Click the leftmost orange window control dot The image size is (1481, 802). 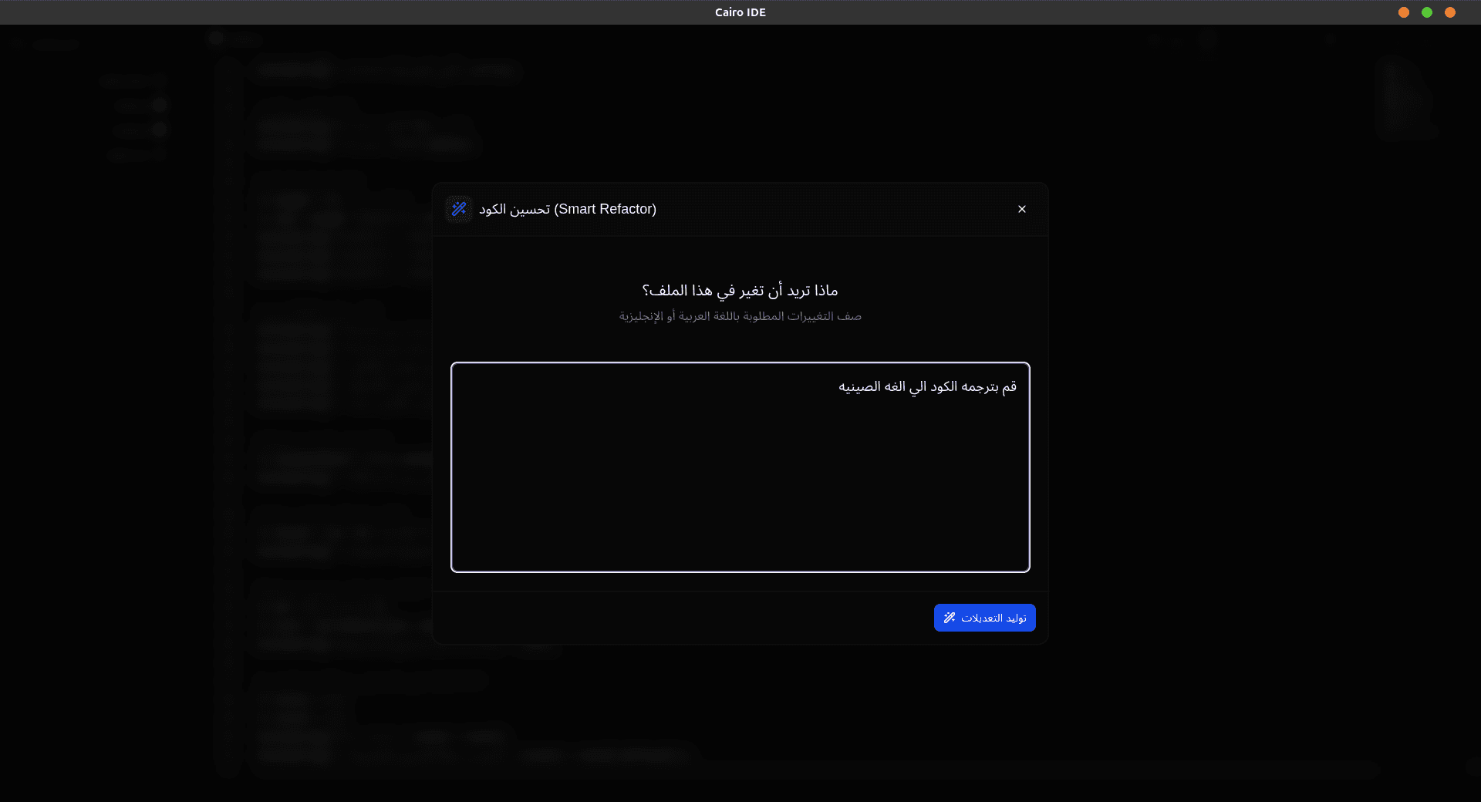click(x=1404, y=12)
